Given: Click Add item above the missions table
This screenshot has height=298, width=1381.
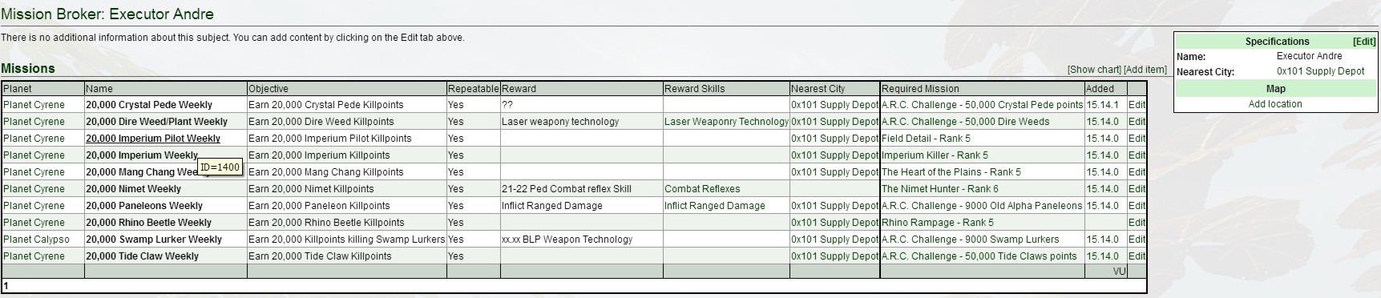Looking at the screenshot, I should [x=1145, y=70].
